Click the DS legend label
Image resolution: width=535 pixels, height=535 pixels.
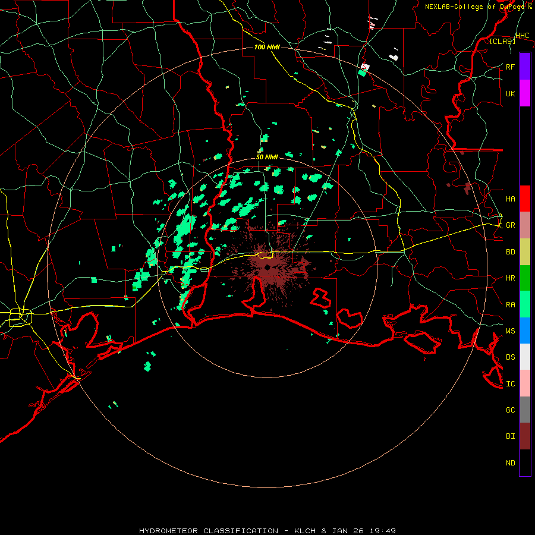click(510, 357)
